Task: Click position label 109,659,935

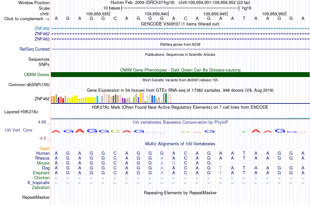Action: tap(98, 14)
